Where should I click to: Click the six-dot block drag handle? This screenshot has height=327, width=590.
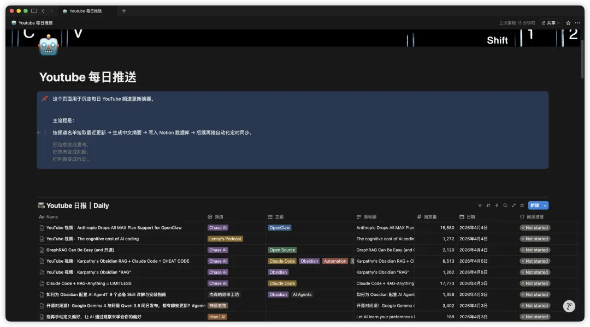coord(45,132)
